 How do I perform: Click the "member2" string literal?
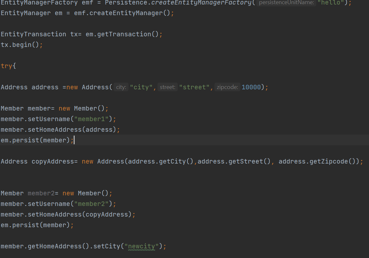(91, 204)
